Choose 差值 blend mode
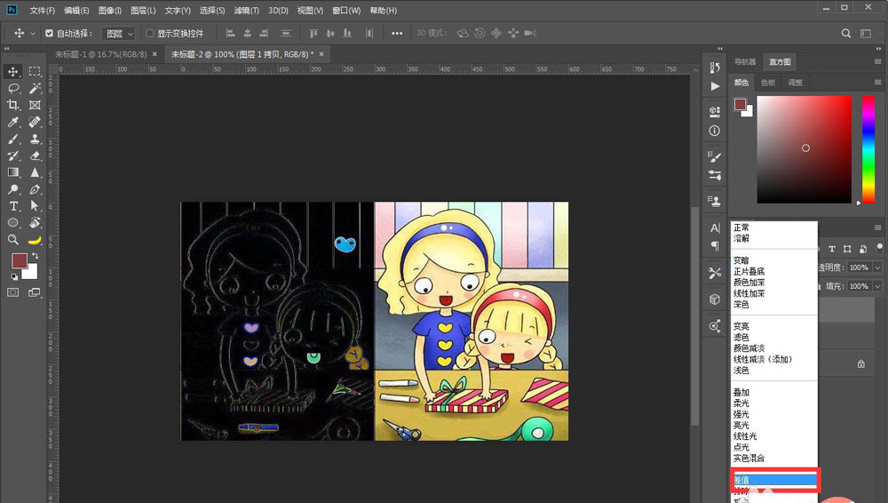 pyautogui.click(x=774, y=480)
